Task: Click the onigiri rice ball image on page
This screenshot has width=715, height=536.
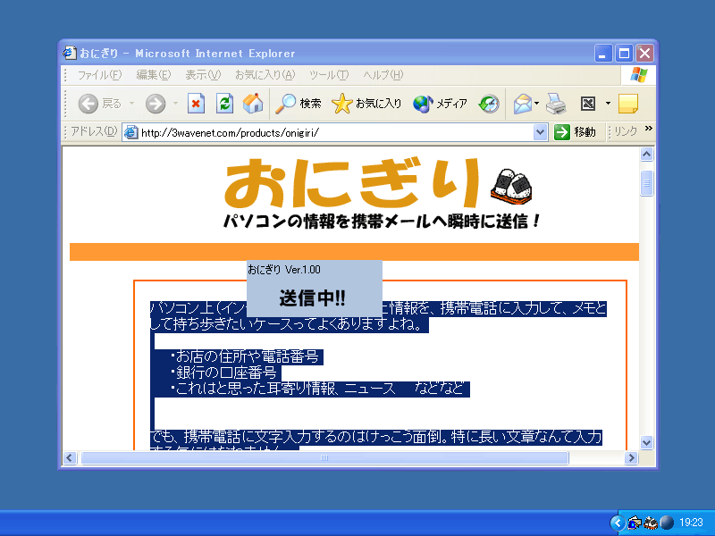Action: [x=510, y=188]
